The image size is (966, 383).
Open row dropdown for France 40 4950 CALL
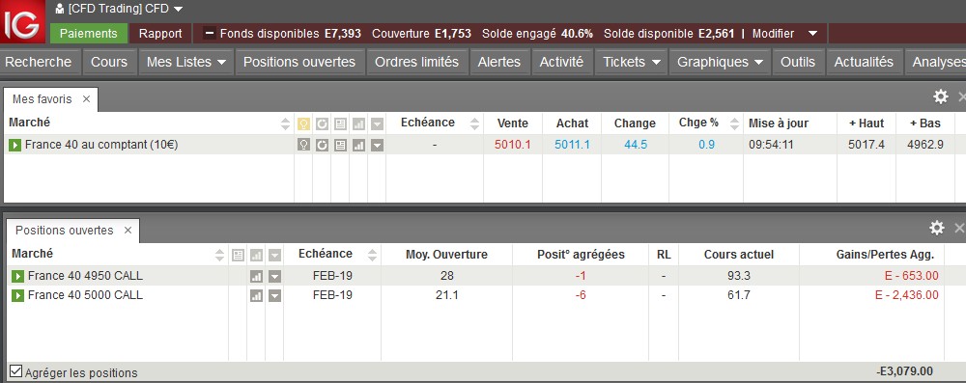(274, 277)
